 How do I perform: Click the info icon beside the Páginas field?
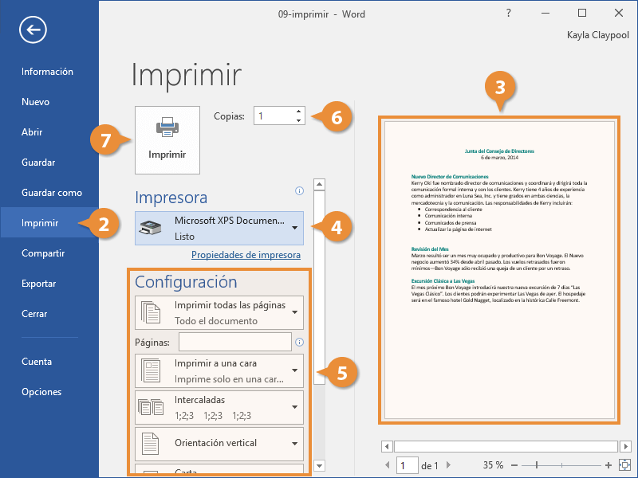point(300,343)
